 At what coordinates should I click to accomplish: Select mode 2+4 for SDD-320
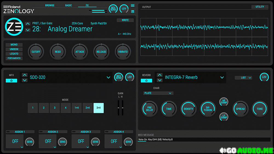[88, 108]
